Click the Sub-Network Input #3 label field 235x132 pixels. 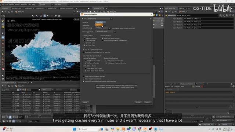click(208, 25)
